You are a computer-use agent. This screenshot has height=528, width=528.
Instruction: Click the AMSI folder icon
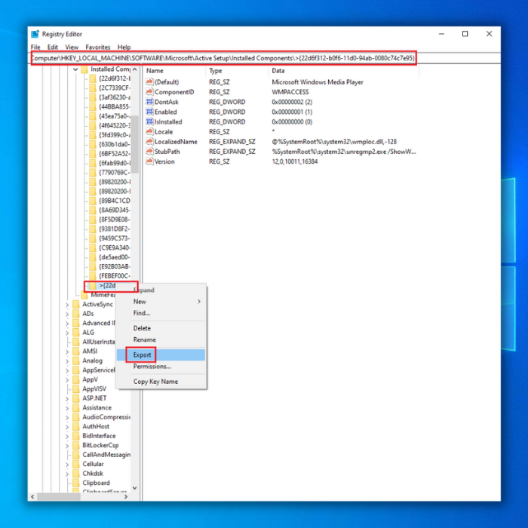point(76,351)
